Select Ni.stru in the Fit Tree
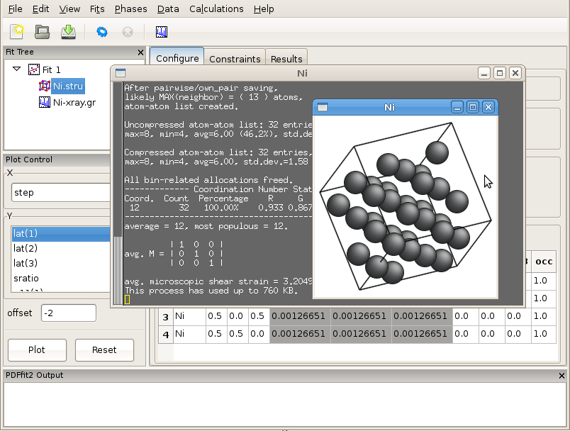Screen dimensions: 570x431 tap(68, 86)
